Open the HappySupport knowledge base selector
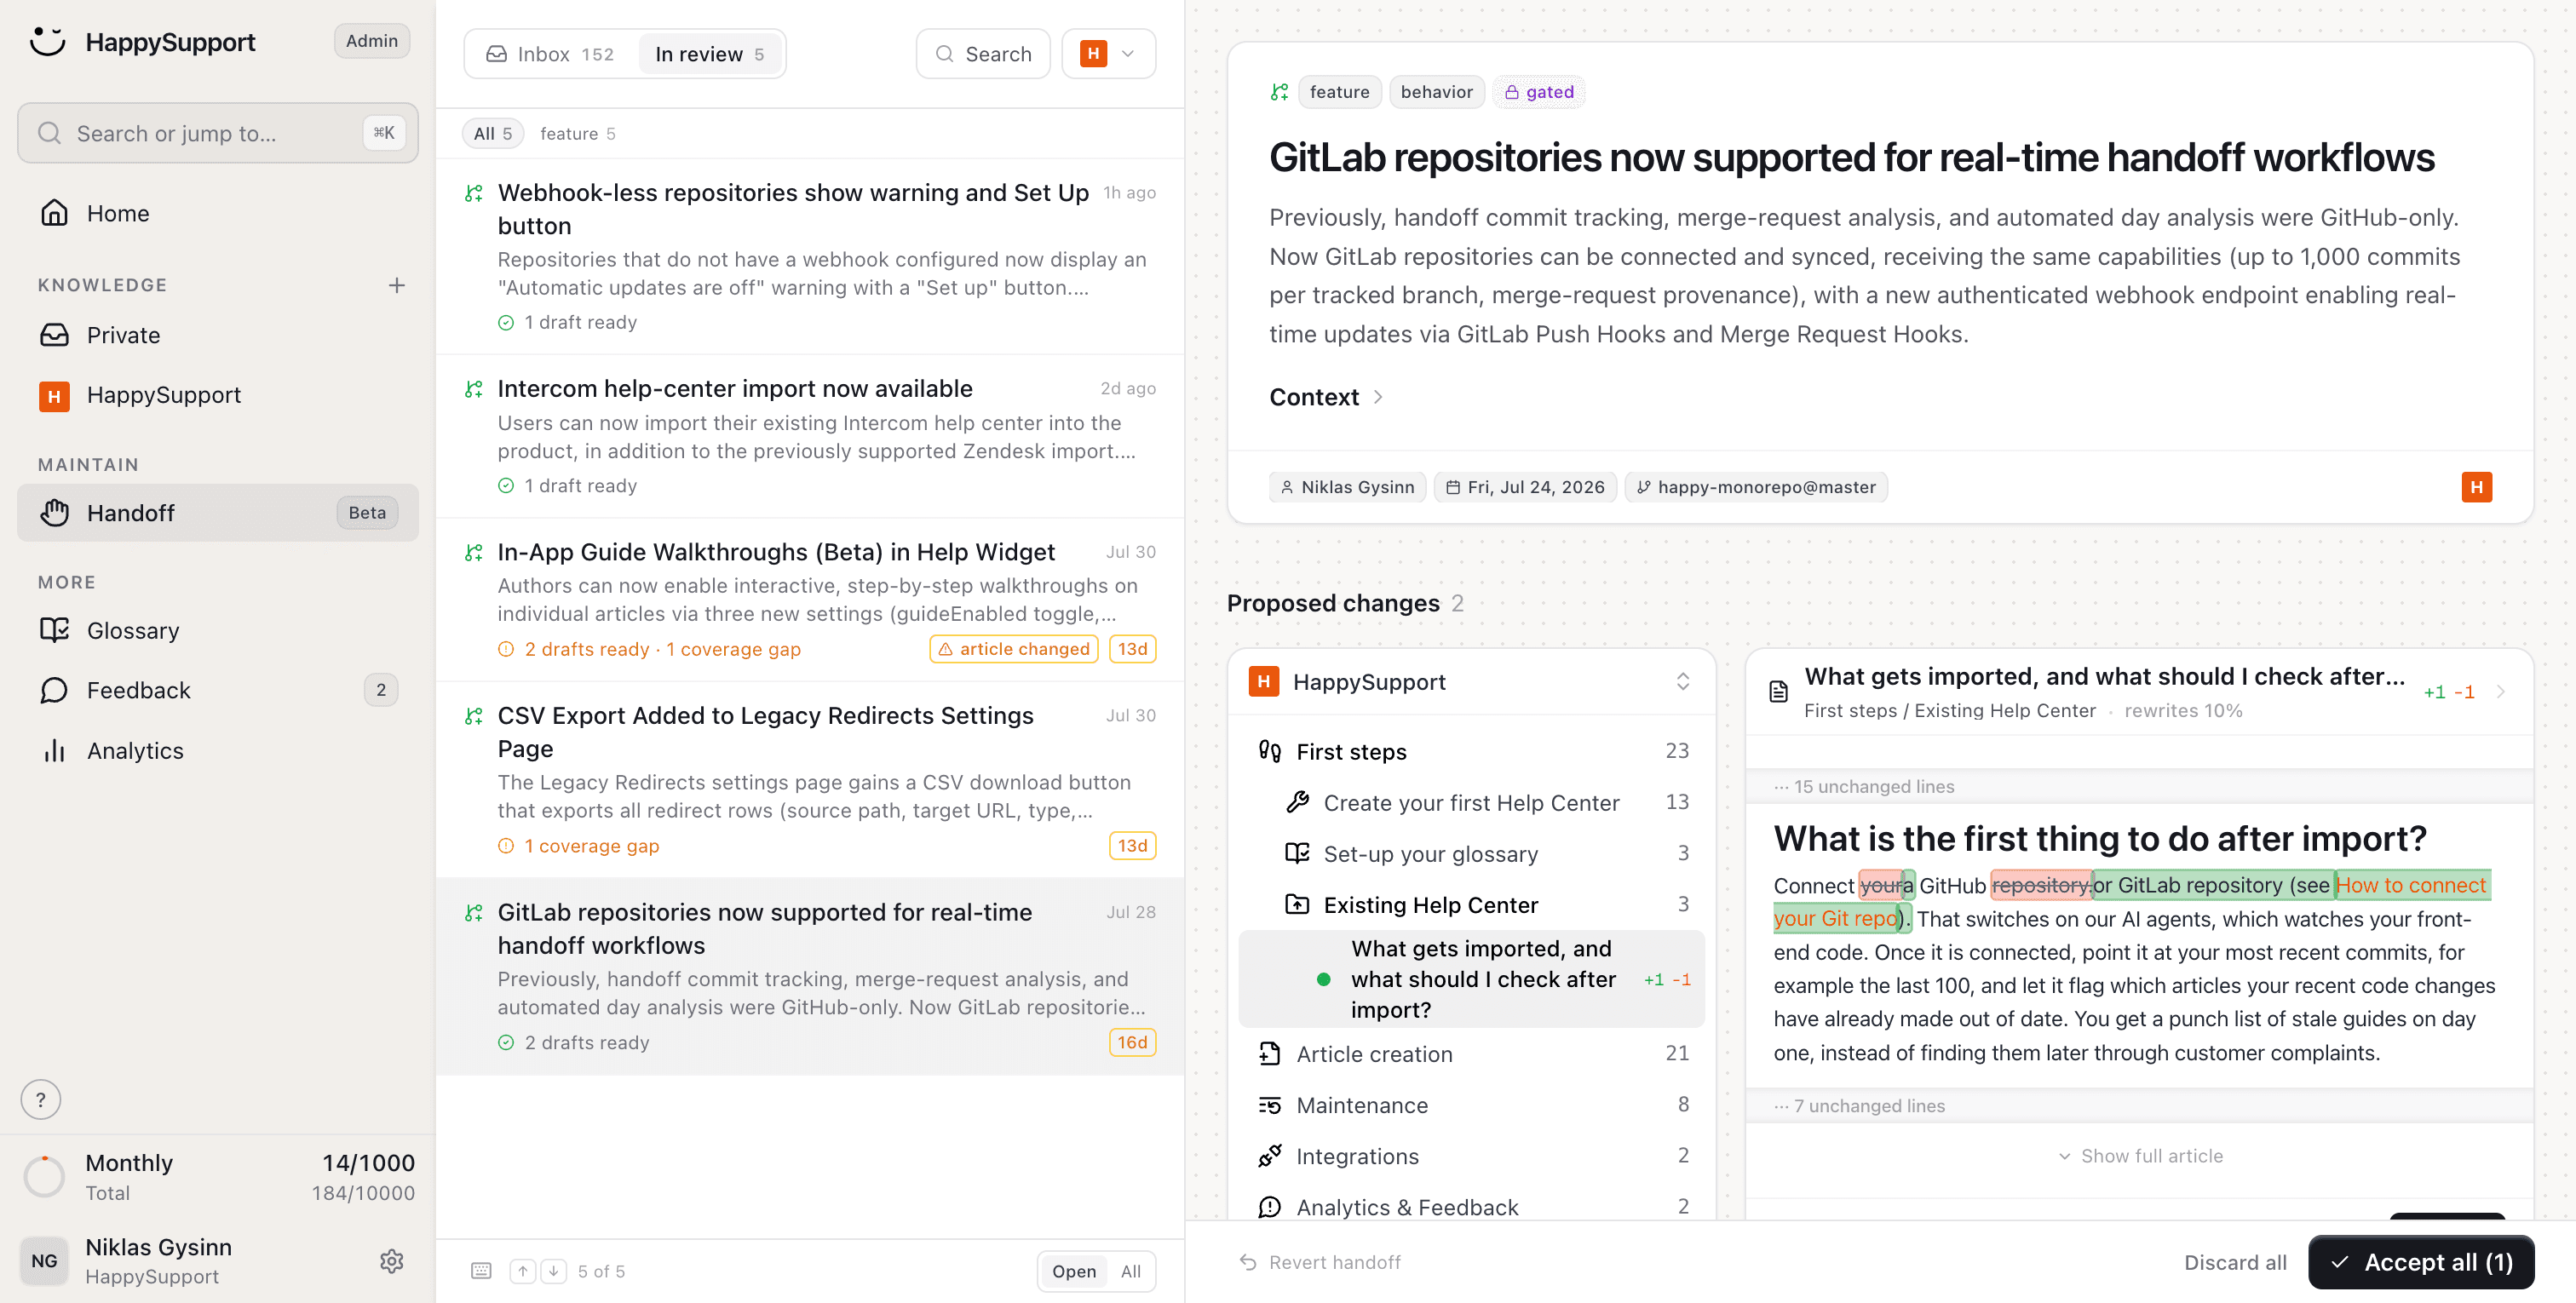Image resolution: width=2576 pixels, height=1303 pixels. pos(1471,682)
